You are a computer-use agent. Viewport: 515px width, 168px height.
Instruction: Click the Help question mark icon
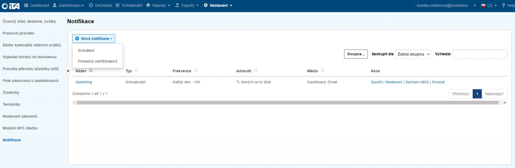[x=503, y=6]
